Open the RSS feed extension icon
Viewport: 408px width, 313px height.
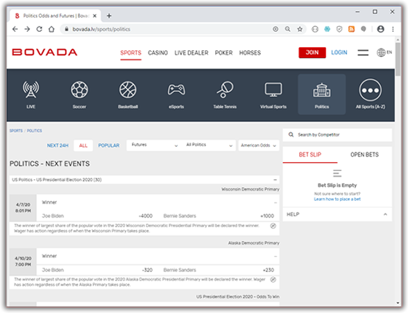point(351,29)
